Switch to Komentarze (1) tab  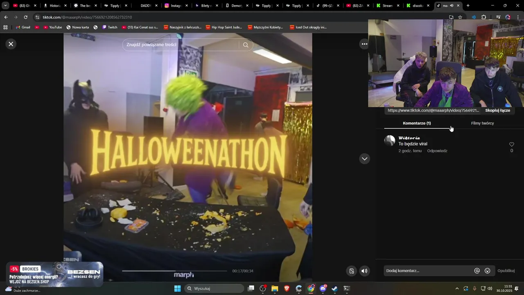tap(417, 123)
